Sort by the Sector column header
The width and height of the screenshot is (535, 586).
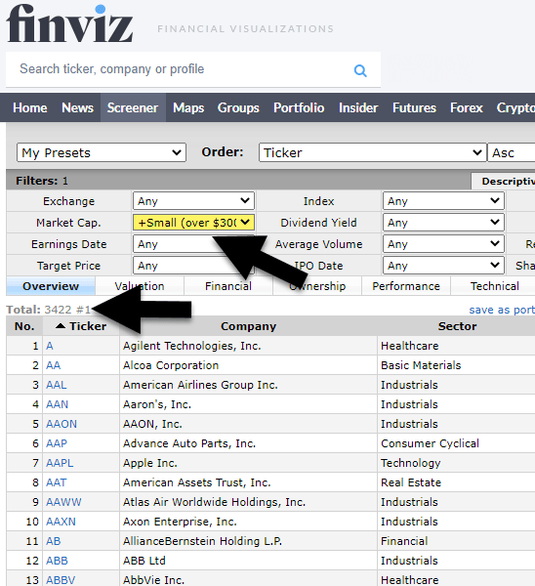[x=457, y=326]
